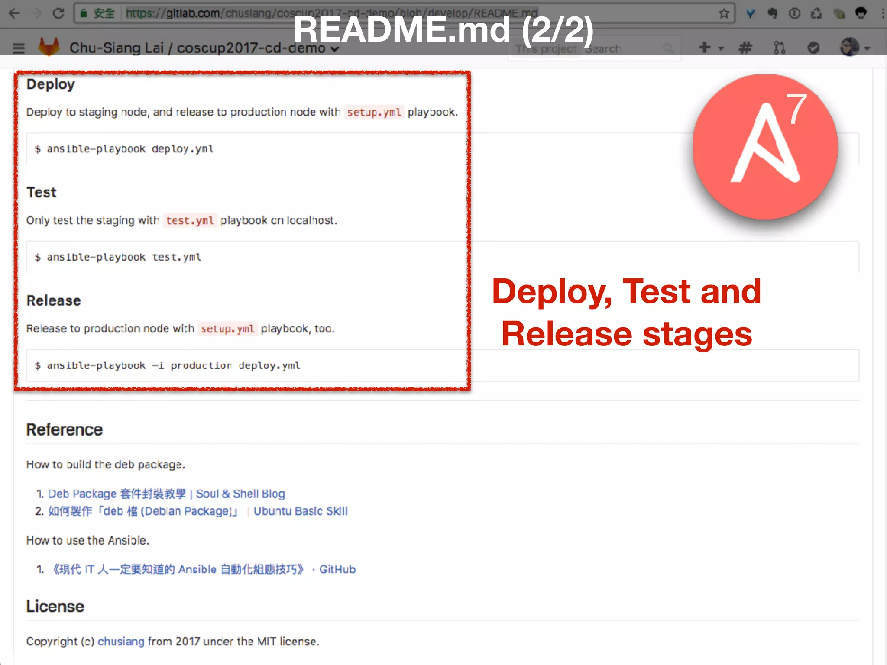The width and height of the screenshot is (887, 665).
Task: Open merge requests icon
Action: 779,47
